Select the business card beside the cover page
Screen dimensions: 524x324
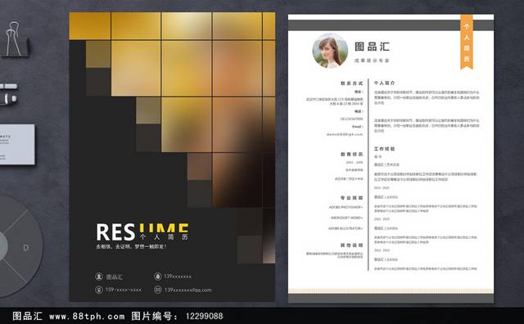pos(16,144)
